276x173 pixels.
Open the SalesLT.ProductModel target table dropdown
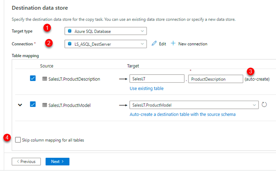point(194,105)
